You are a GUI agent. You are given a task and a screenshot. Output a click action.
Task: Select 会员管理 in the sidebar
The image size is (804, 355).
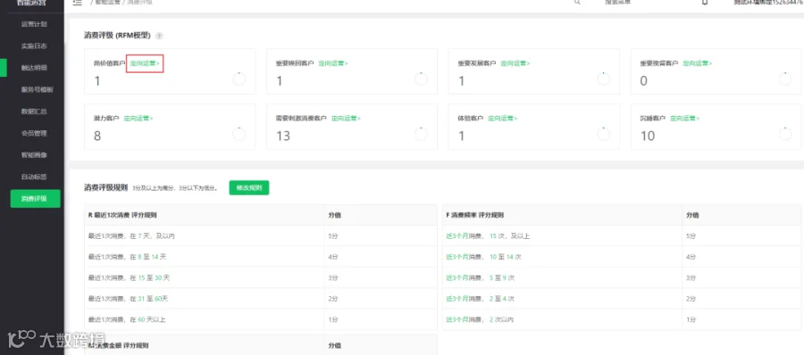(x=34, y=133)
